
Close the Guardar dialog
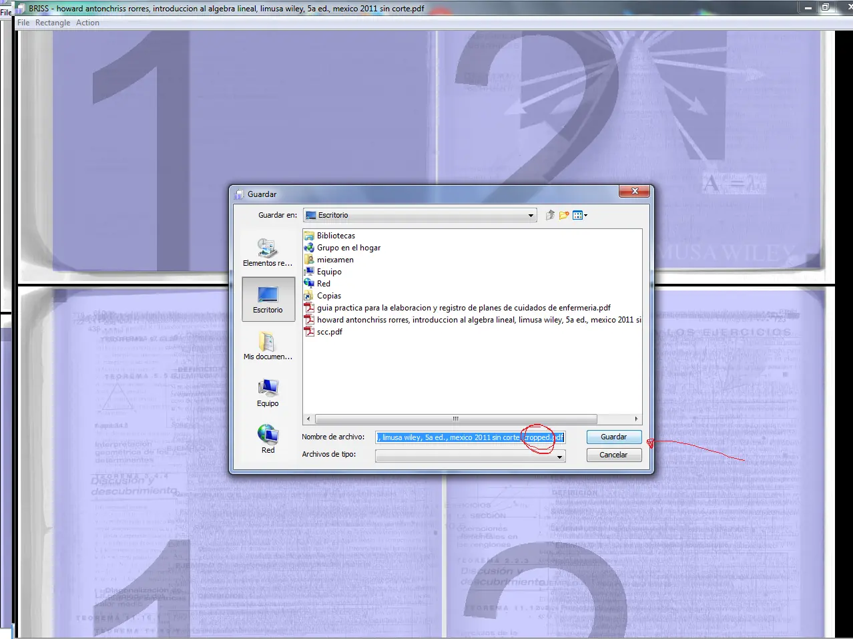coord(635,192)
